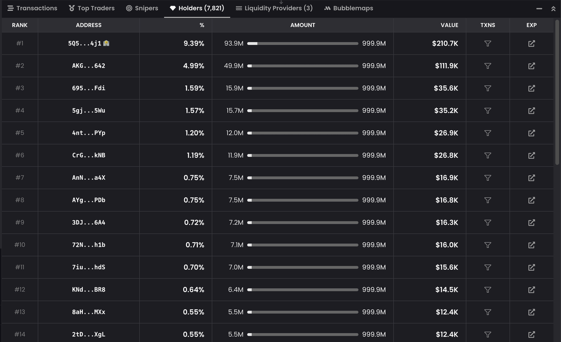This screenshot has height=342, width=561.
Task: Switch to the Liquidity Providers tab
Action: click(273, 8)
